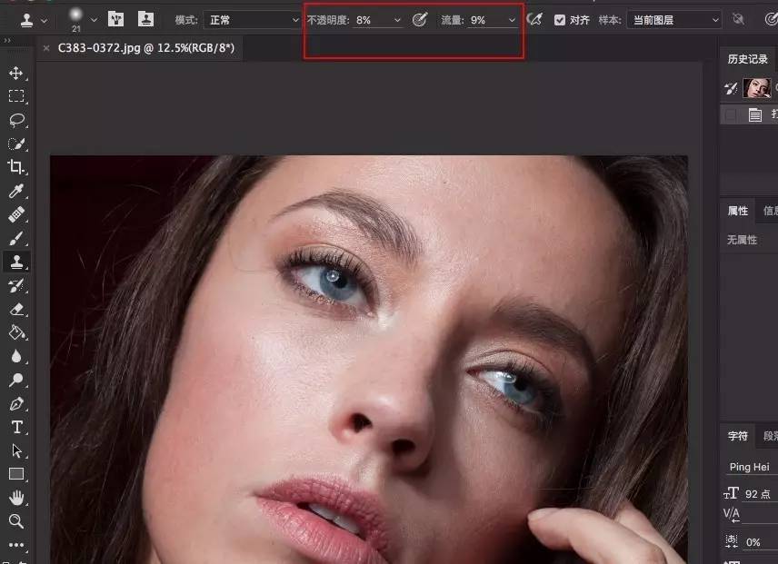Open the 历史记录 History panel

click(x=747, y=58)
